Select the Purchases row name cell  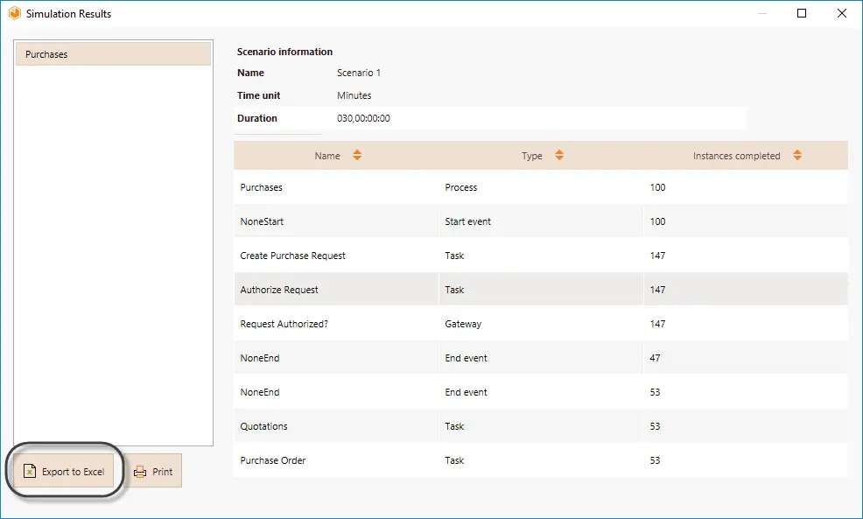click(x=336, y=187)
